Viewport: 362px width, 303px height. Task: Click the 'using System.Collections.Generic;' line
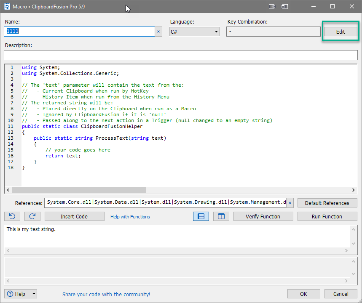click(x=70, y=73)
